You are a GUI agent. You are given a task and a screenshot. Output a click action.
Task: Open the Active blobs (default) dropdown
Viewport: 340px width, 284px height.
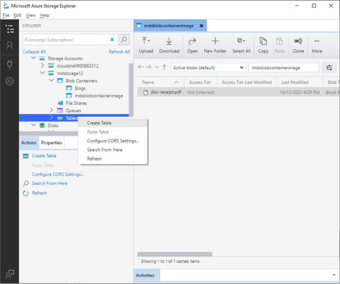pyautogui.click(x=208, y=68)
